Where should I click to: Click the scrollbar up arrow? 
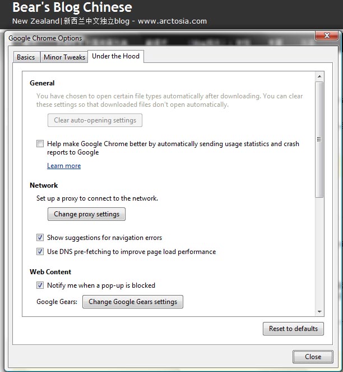click(x=319, y=76)
